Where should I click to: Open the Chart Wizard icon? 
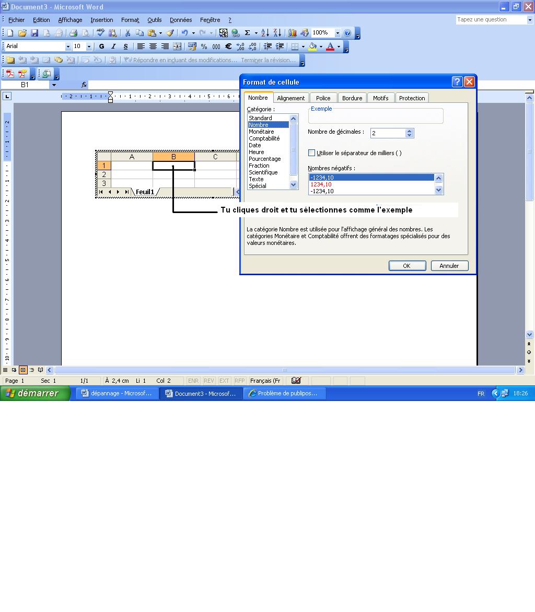point(293,33)
